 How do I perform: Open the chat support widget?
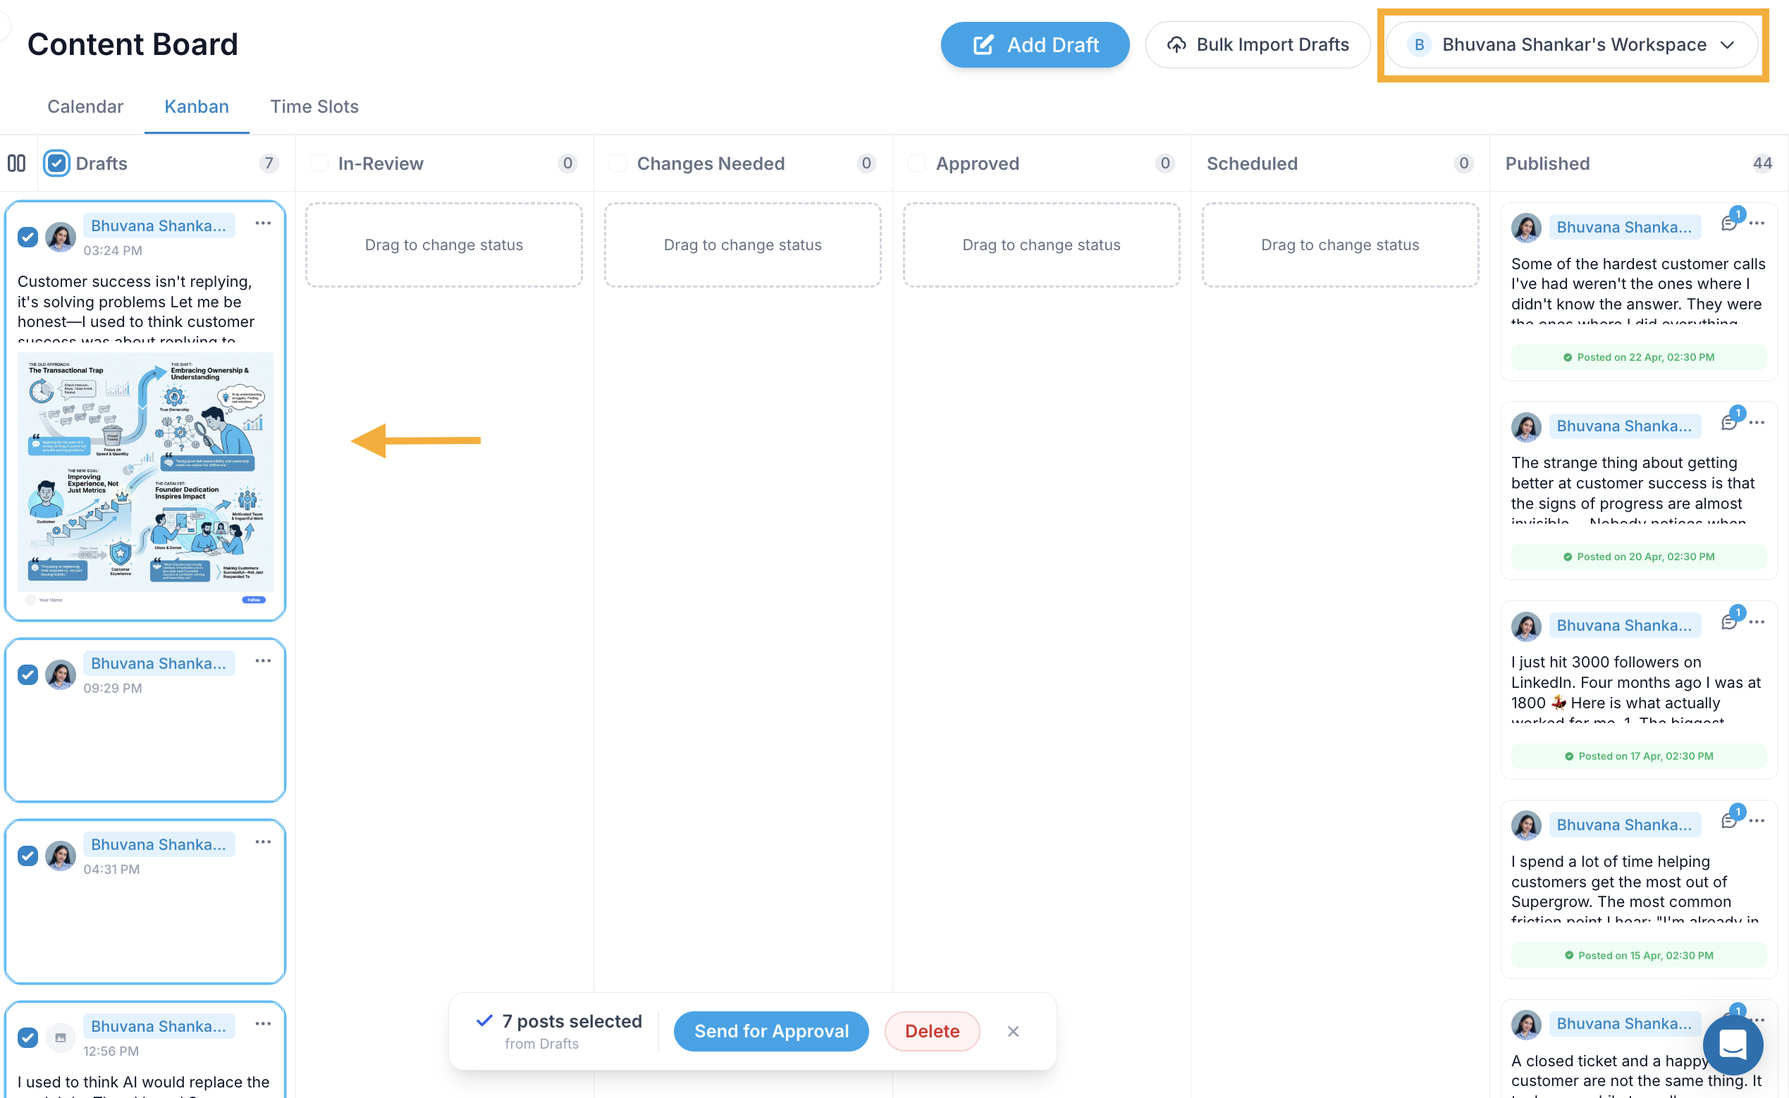click(x=1733, y=1045)
